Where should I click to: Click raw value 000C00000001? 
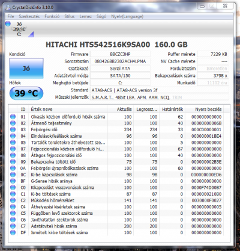click(x=206, y=129)
